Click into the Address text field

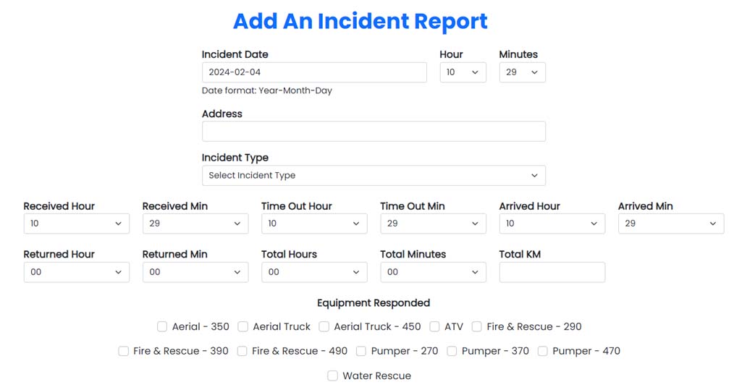point(373,131)
